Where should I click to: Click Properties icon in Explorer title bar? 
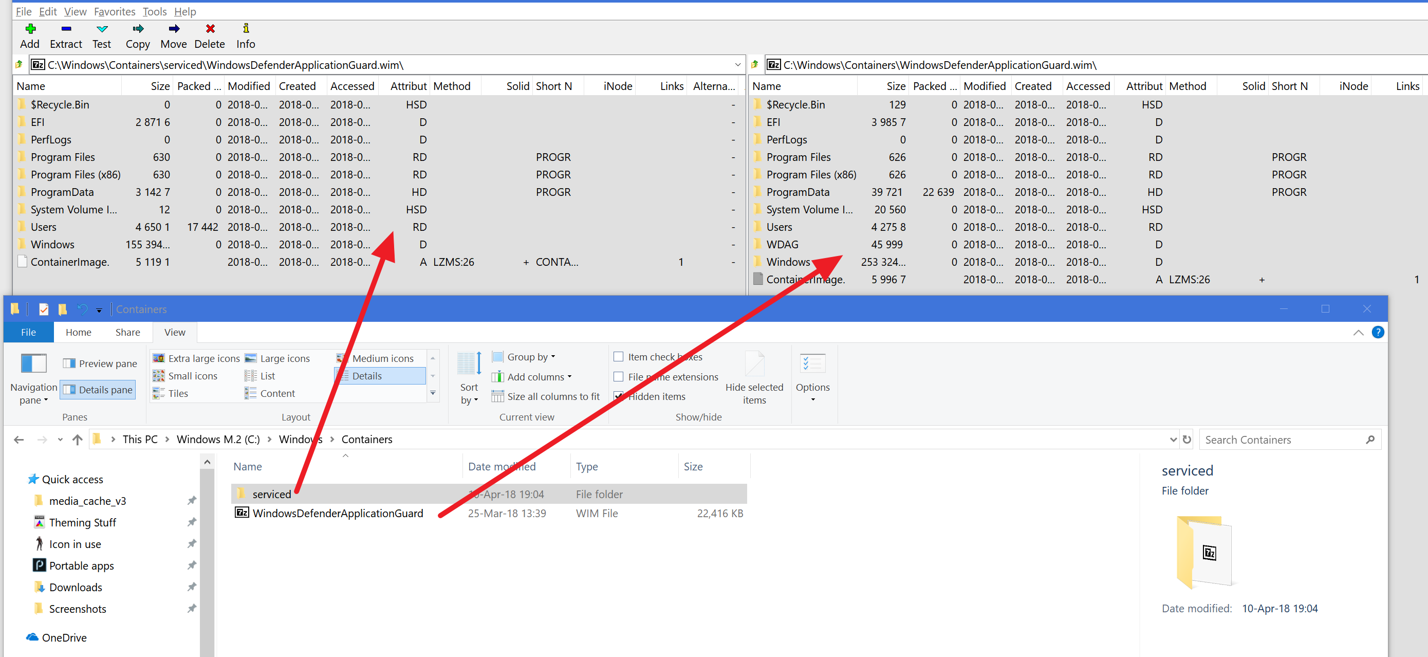point(44,309)
